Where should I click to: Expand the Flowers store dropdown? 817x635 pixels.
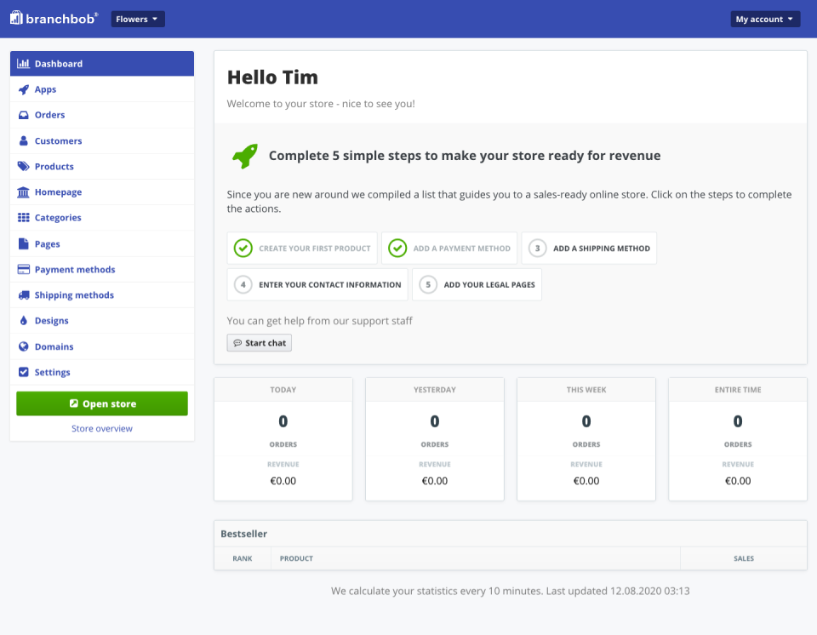point(138,19)
